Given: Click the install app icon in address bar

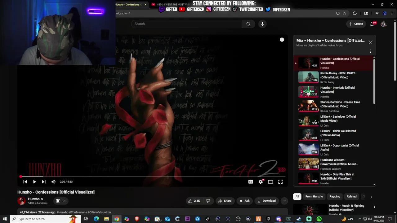Looking at the screenshot, I should (x=338, y=13).
